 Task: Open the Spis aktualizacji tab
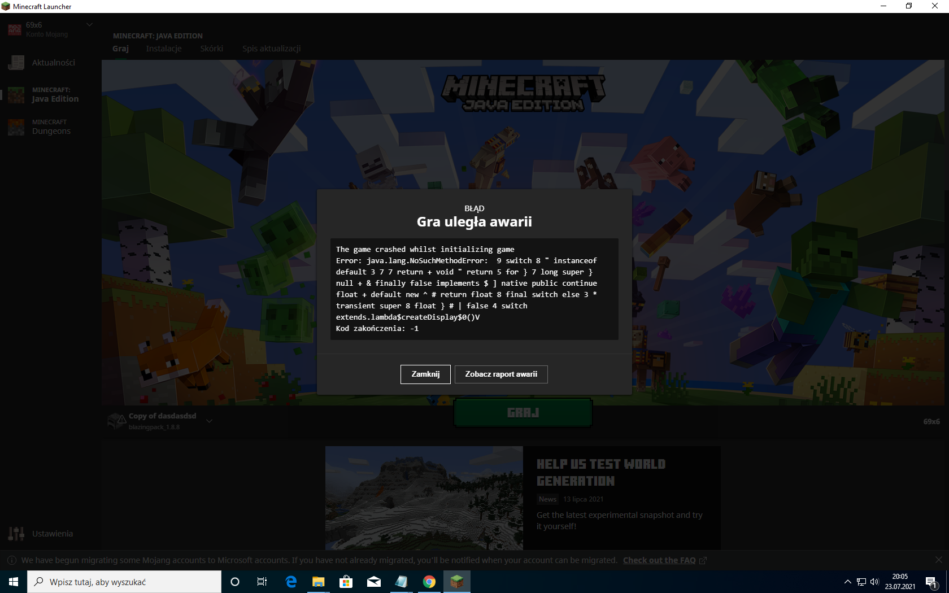(271, 49)
